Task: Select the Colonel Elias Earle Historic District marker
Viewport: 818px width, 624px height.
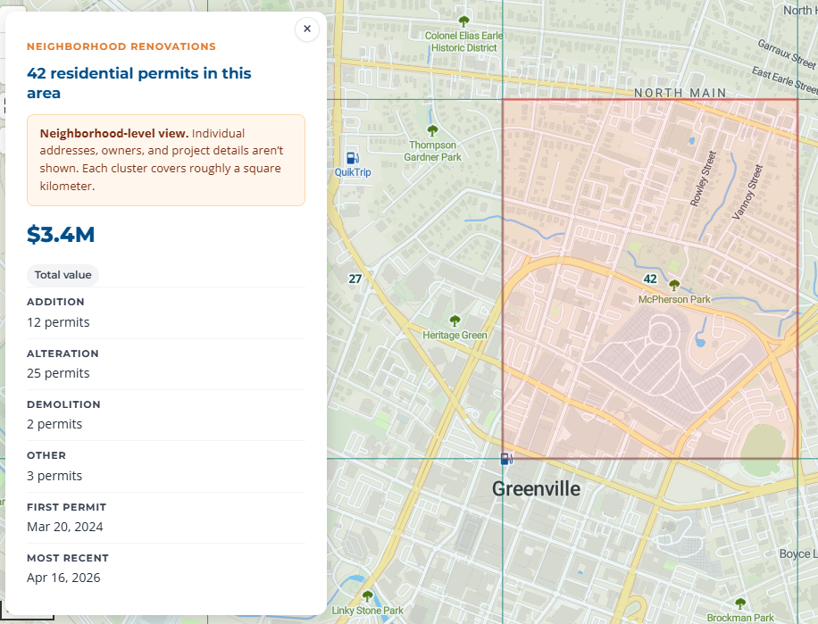Action: [463, 20]
